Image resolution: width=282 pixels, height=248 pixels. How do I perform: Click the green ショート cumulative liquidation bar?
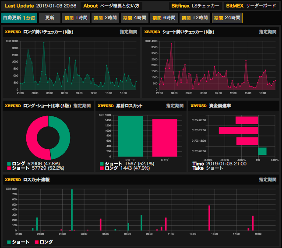130,136
